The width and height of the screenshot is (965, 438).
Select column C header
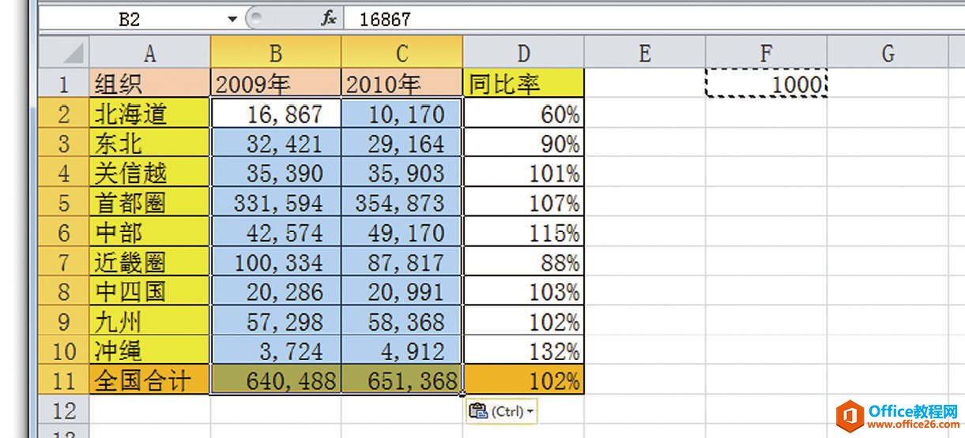pyautogui.click(x=402, y=53)
